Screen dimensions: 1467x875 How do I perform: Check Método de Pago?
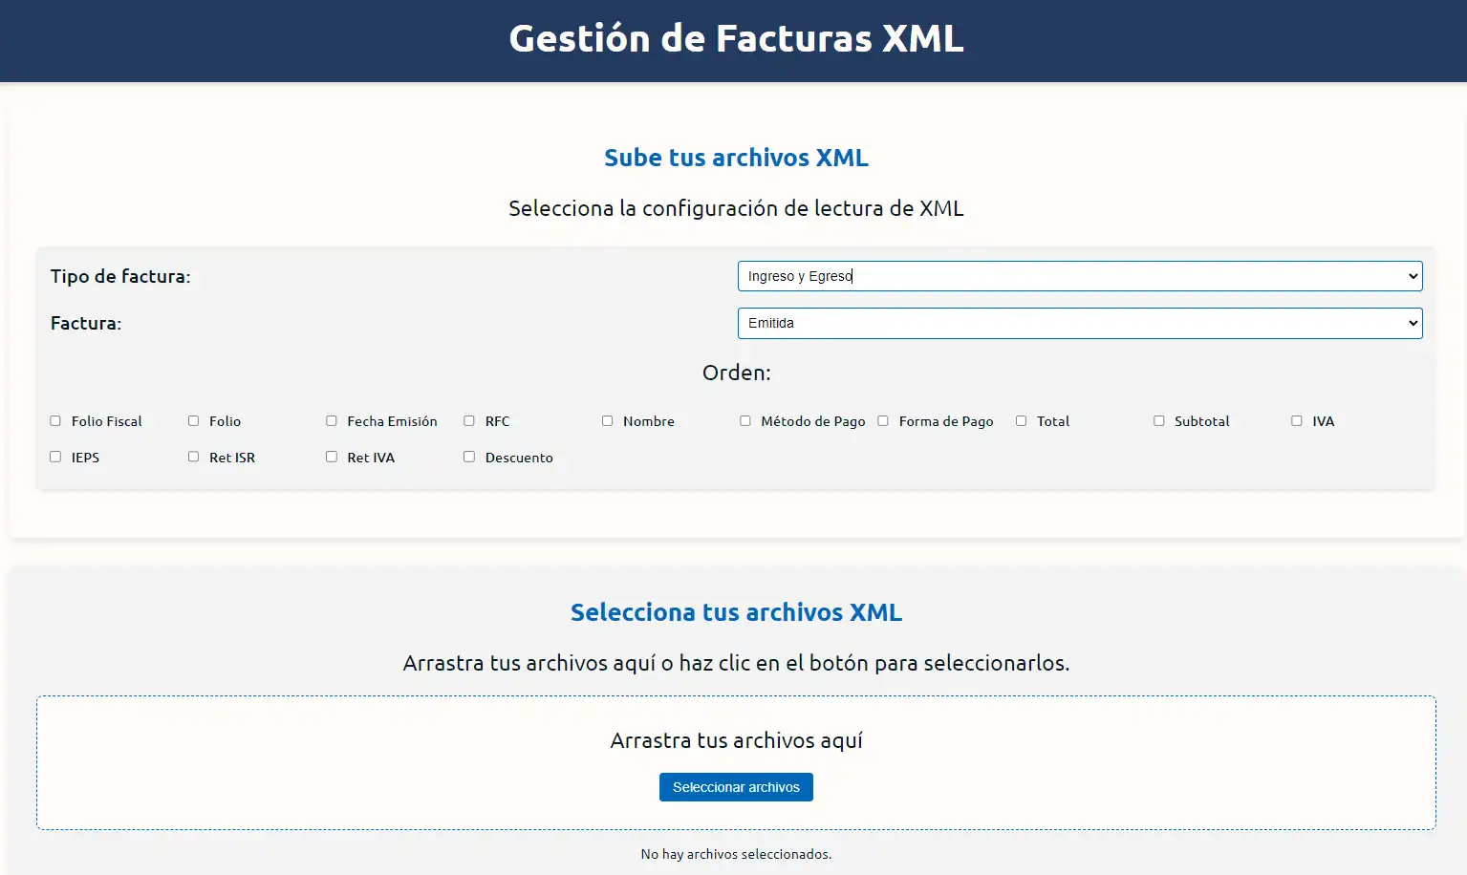click(x=745, y=420)
